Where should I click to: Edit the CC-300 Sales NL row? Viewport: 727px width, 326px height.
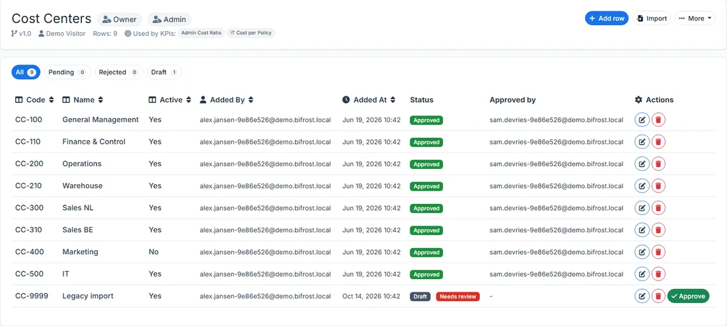click(x=642, y=208)
